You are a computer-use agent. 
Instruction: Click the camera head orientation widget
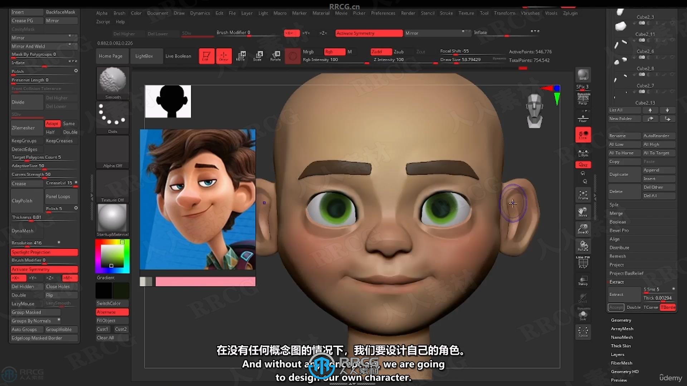(535, 111)
